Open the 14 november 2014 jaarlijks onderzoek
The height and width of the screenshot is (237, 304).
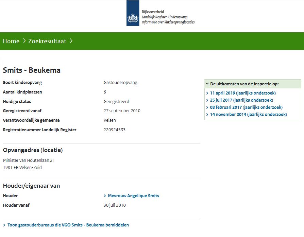coord(248,114)
